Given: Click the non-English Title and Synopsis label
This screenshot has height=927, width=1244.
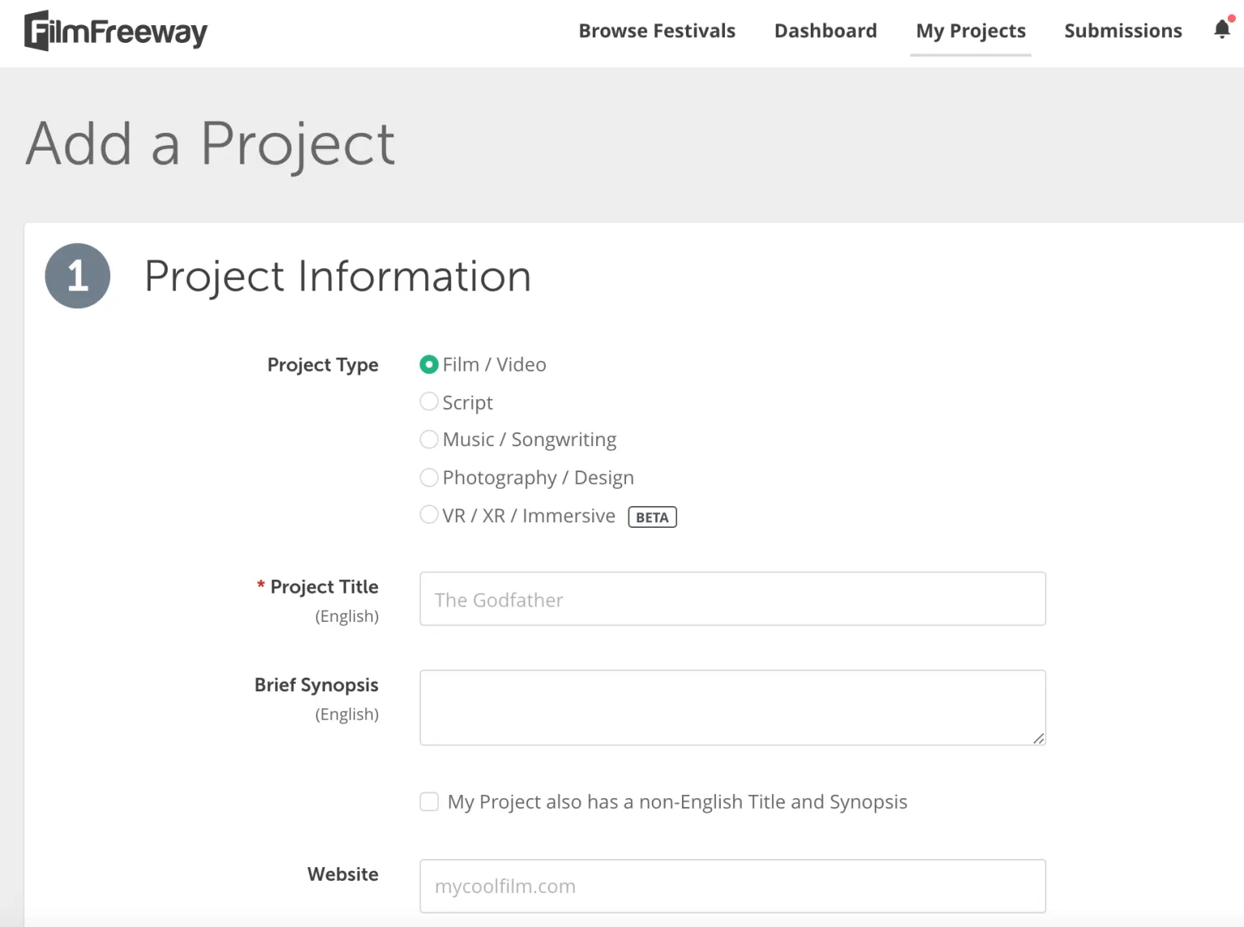Looking at the screenshot, I should click(x=677, y=802).
